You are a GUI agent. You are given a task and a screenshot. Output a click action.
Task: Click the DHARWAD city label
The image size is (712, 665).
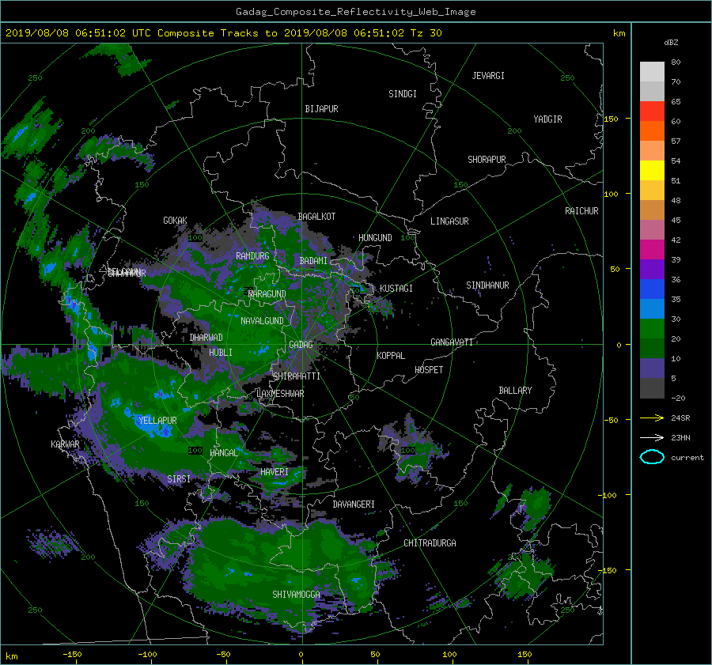click(x=206, y=338)
